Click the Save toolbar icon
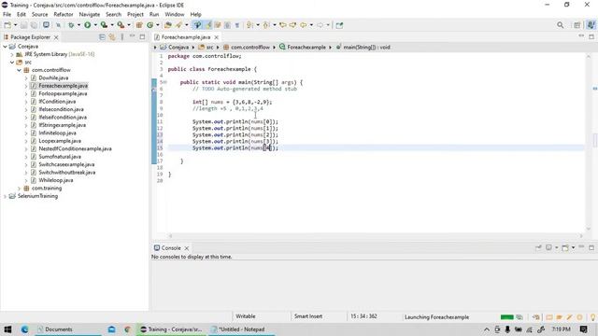 click(x=23, y=25)
